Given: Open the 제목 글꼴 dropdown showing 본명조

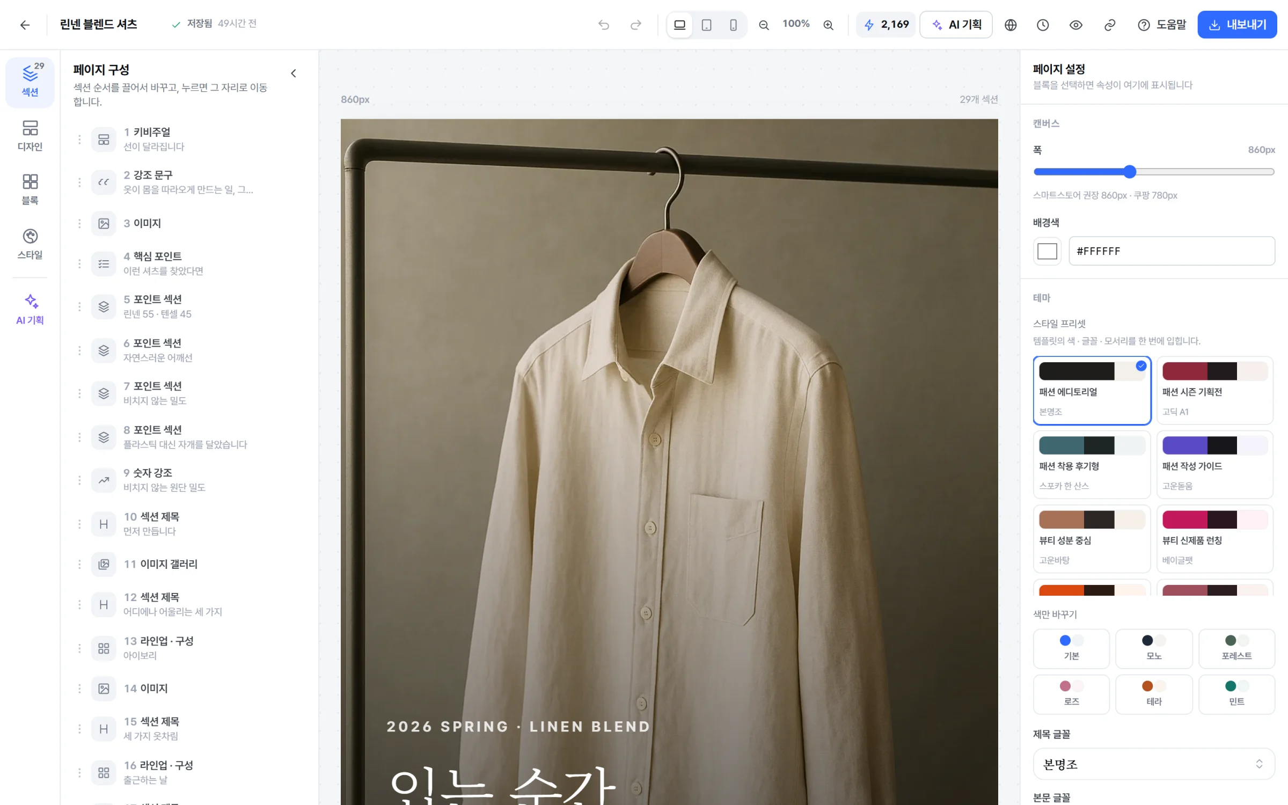Looking at the screenshot, I should (1153, 764).
